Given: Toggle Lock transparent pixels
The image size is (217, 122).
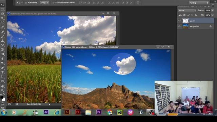Looking at the screenshot, I should [184, 15].
